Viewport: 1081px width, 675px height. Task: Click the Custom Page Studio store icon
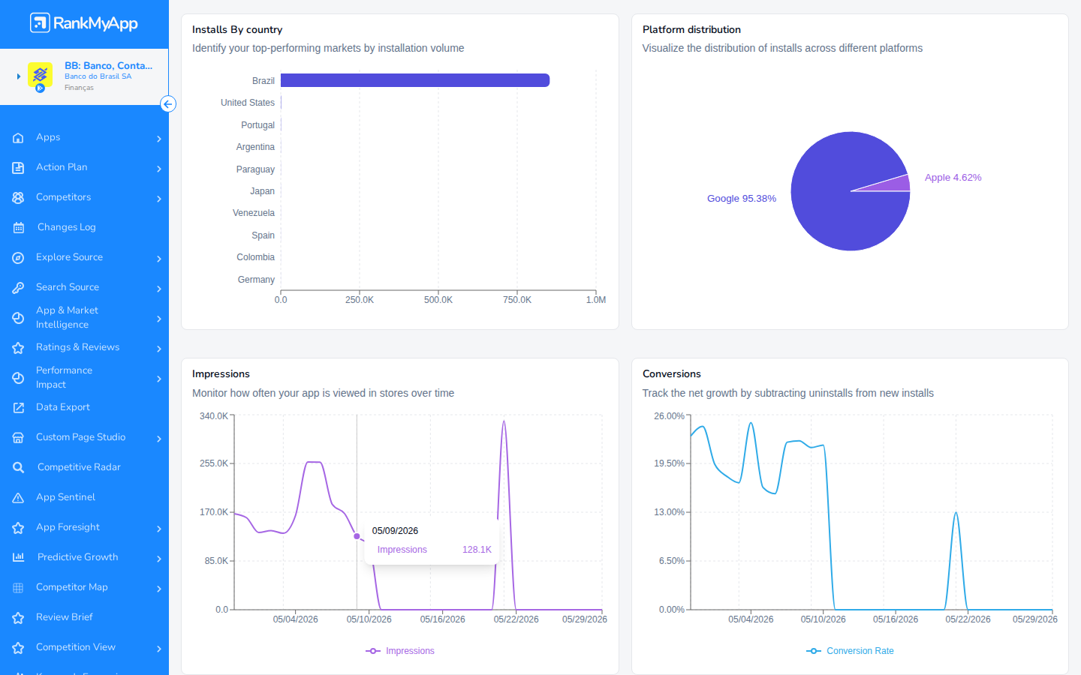(x=18, y=438)
